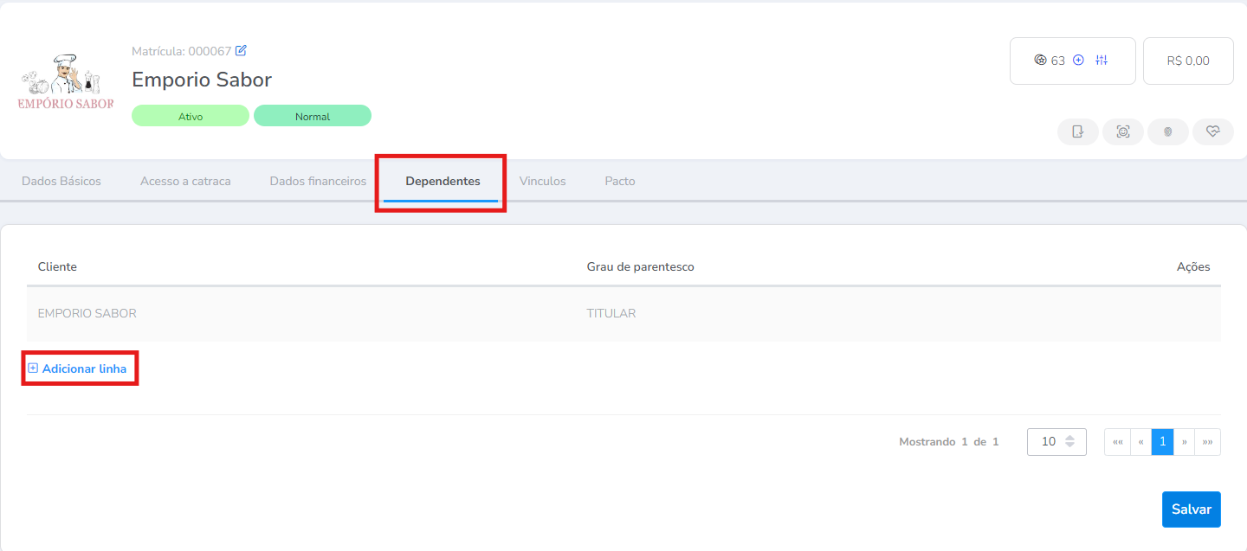Screen dimensions: 1247x551
Task: Open facial recognition icon button
Action: pos(1123,131)
